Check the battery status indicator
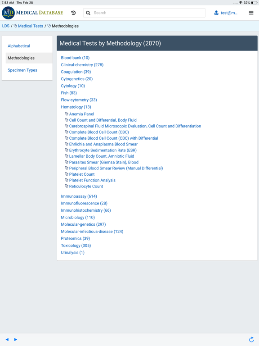The image size is (259, 346). point(254,3)
